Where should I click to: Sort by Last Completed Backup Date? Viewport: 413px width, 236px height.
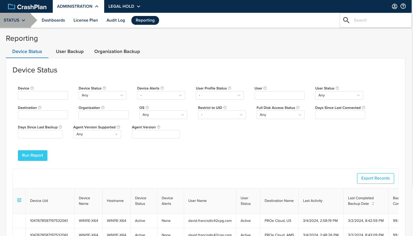[373, 203]
